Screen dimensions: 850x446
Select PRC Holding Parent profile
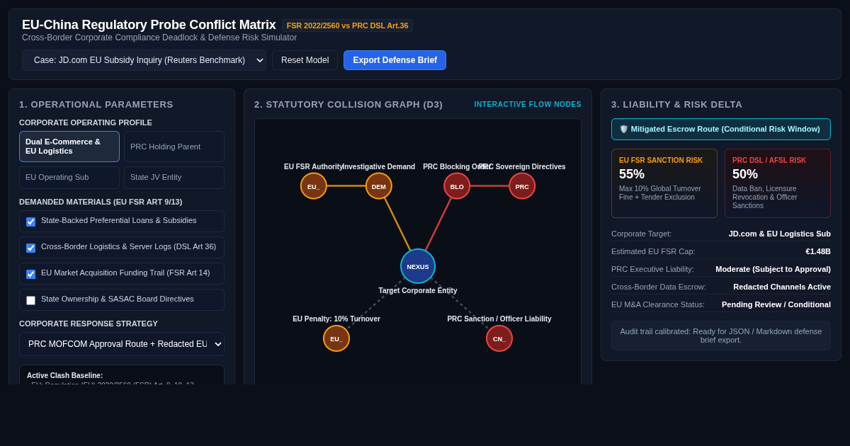click(174, 147)
